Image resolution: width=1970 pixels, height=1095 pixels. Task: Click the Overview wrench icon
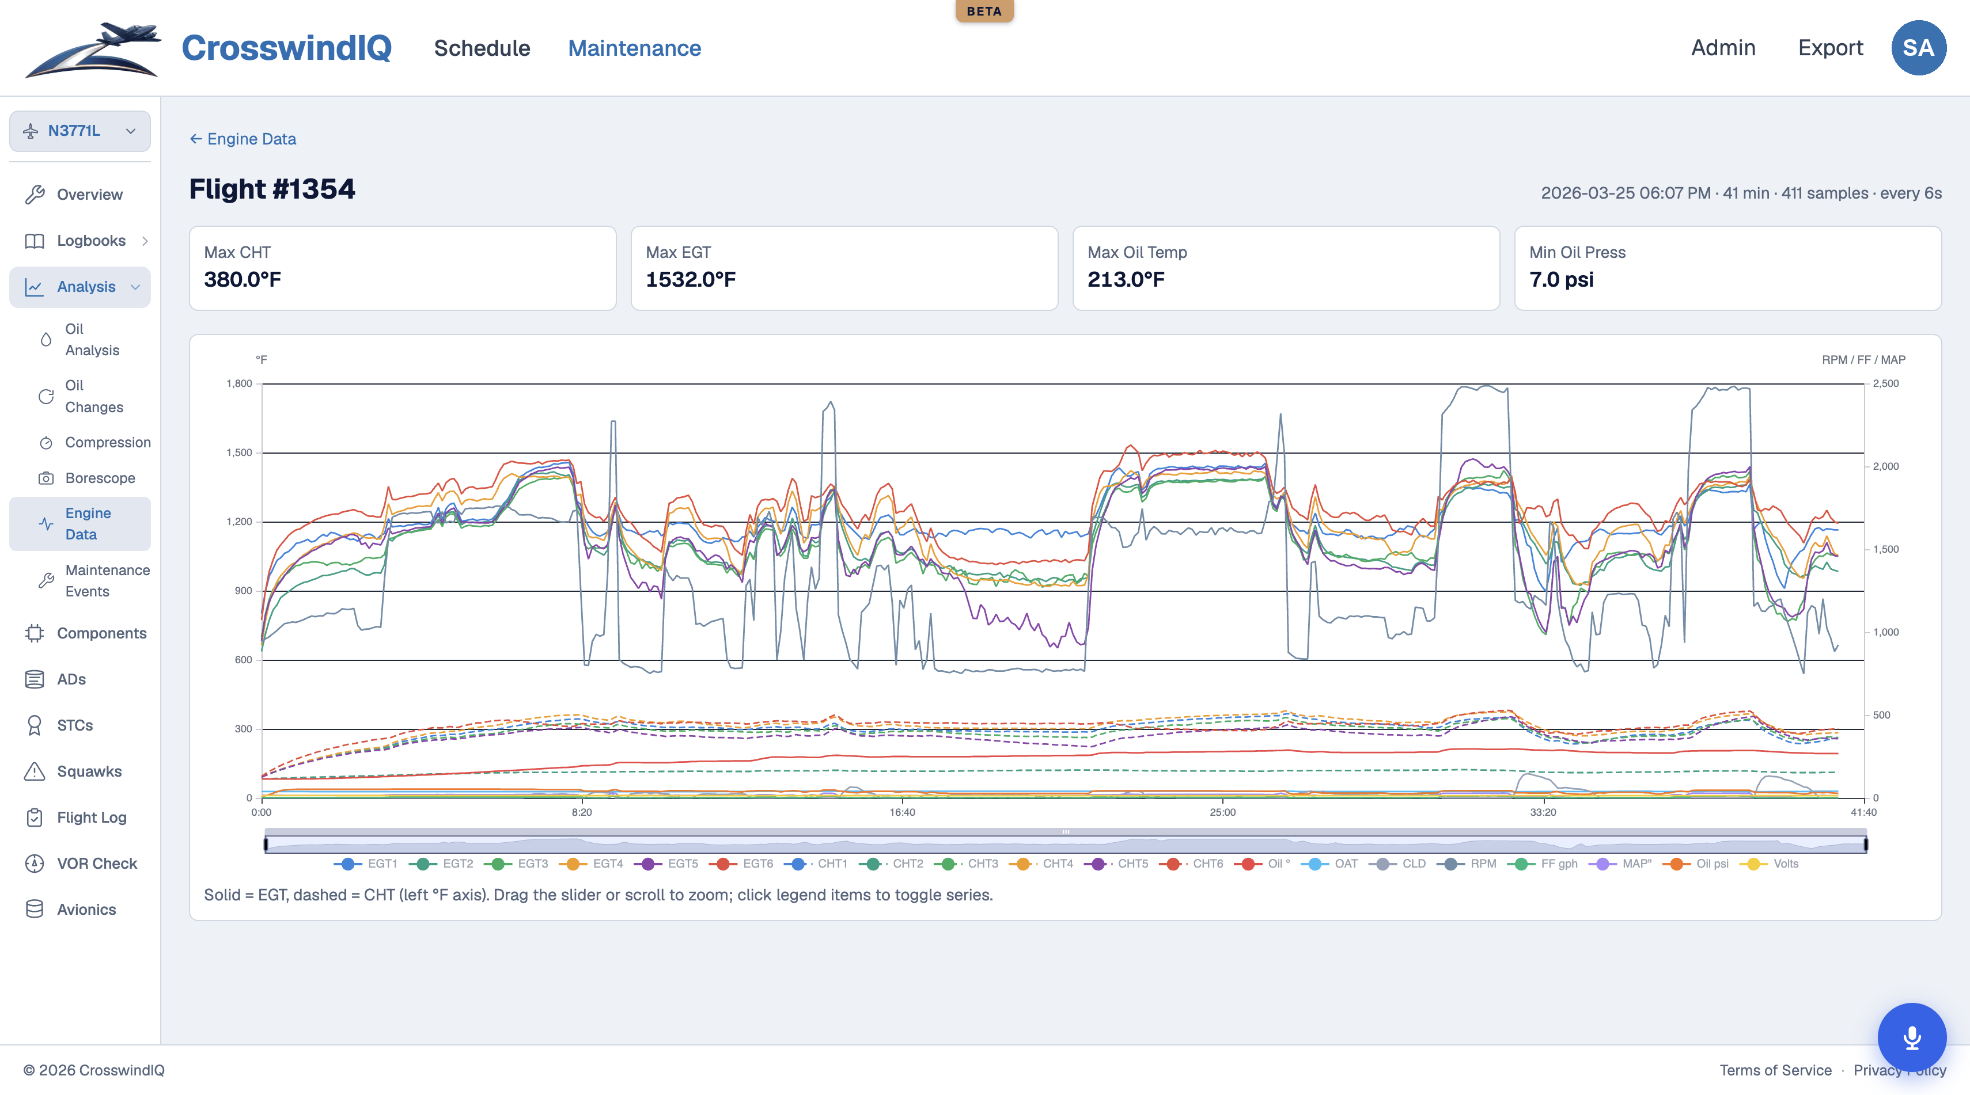[x=35, y=194]
